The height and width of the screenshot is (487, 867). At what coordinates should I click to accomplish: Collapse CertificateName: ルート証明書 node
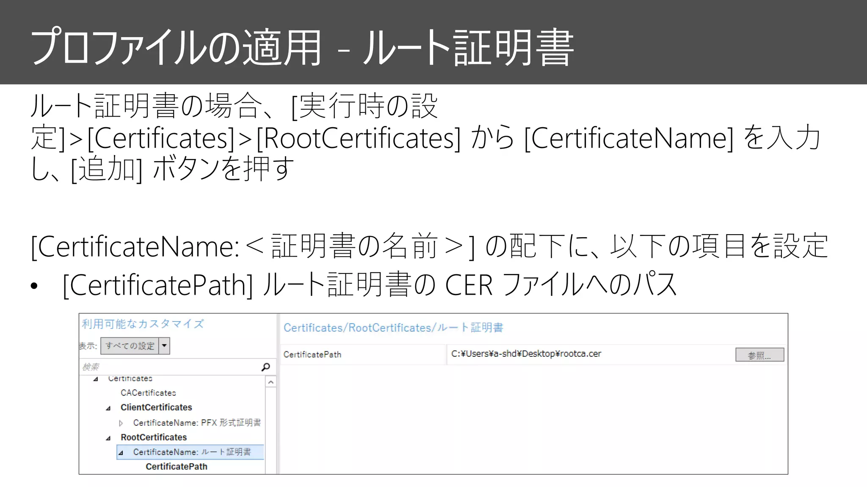(x=121, y=453)
